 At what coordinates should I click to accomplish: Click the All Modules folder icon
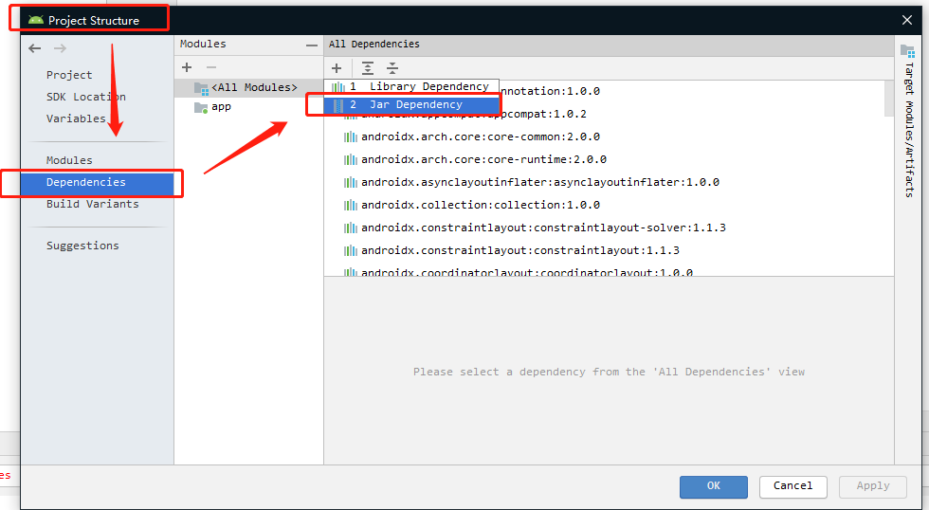(x=201, y=88)
